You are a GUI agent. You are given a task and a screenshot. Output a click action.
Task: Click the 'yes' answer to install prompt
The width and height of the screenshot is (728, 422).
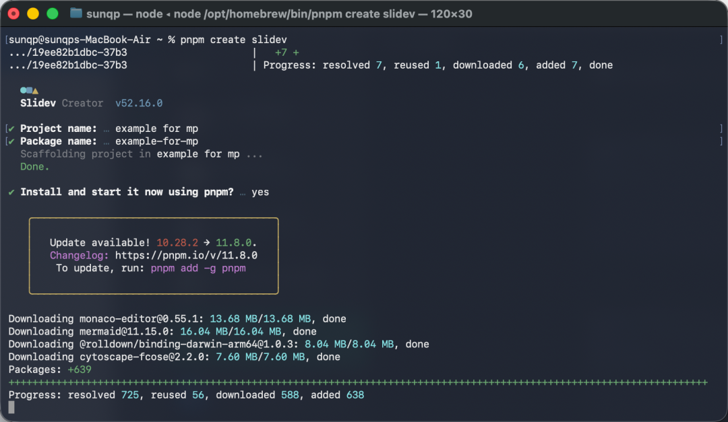tap(260, 192)
